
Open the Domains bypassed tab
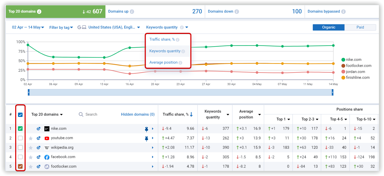tap(342, 12)
